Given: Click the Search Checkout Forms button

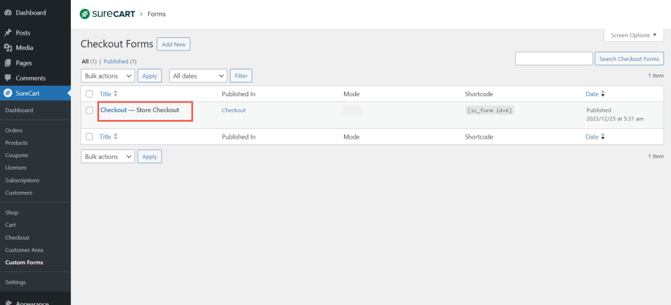Looking at the screenshot, I should pyautogui.click(x=629, y=59).
